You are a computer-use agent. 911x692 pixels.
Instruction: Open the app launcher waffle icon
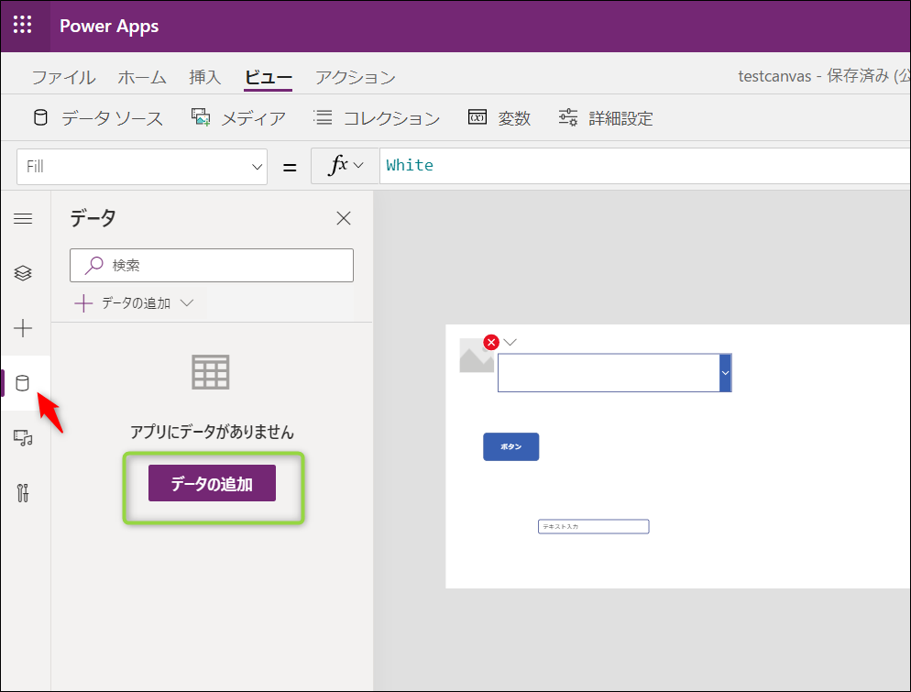(23, 25)
